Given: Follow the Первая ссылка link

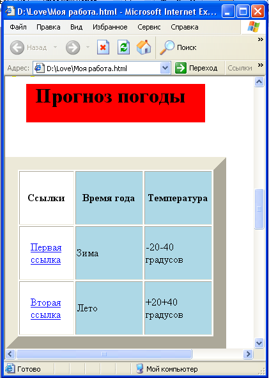Looking at the screenshot, I should click(46, 254).
